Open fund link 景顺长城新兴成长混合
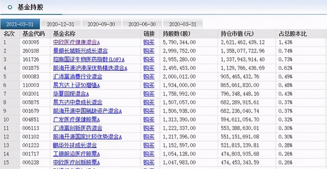 pyautogui.click(x=80, y=51)
